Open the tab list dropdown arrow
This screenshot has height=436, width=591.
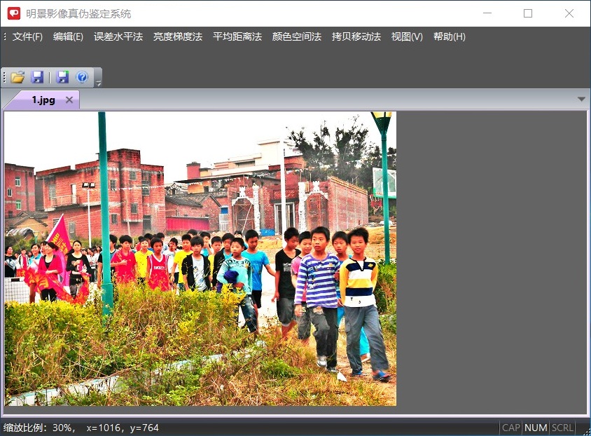coord(581,100)
